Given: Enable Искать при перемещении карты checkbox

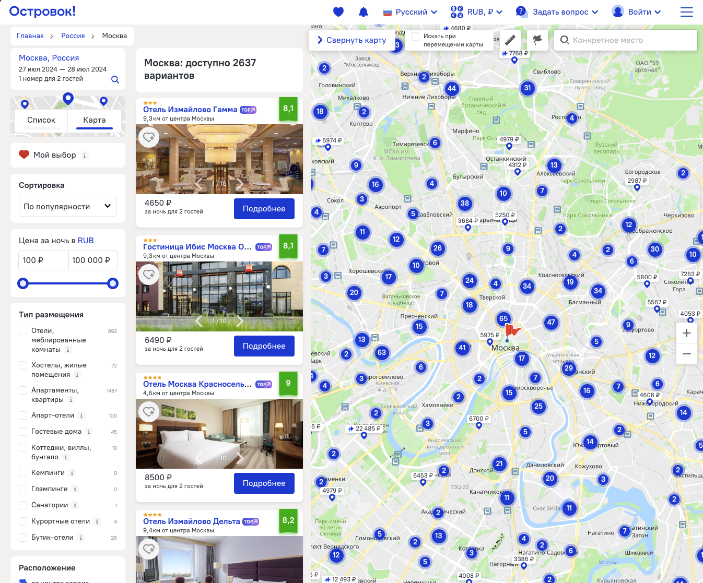Looking at the screenshot, I should pyautogui.click(x=415, y=37).
